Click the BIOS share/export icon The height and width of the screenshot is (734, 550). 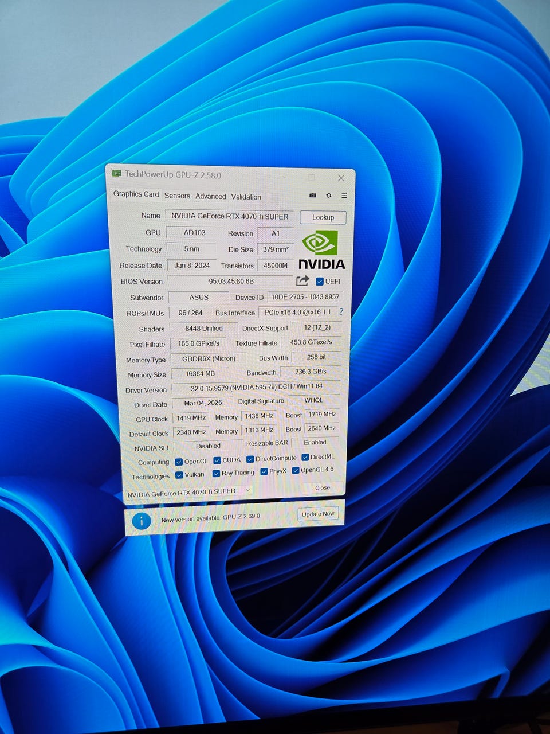pos(302,280)
